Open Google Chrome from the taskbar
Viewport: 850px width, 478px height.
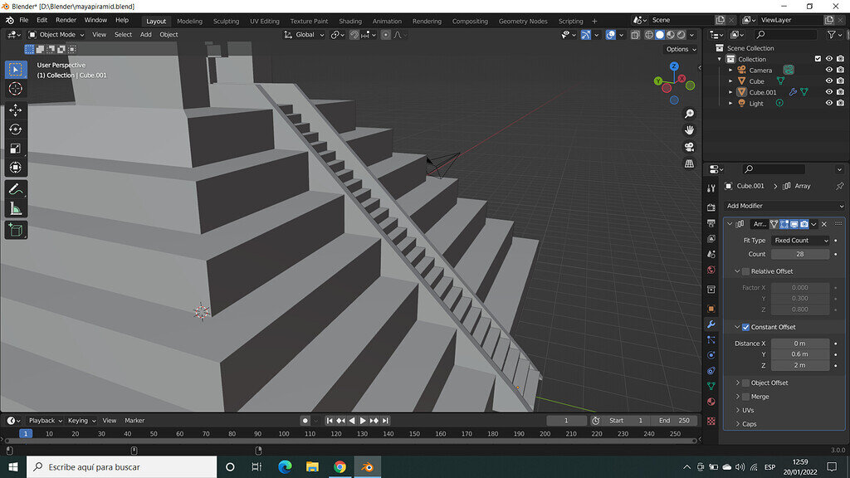[x=340, y=466]
